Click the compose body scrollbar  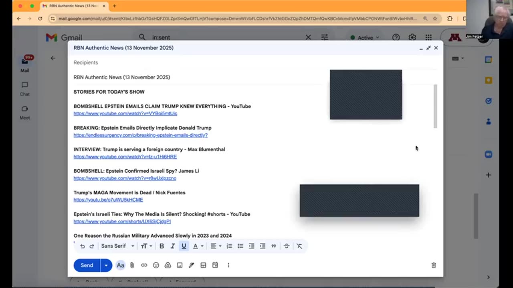pos(435,106)
